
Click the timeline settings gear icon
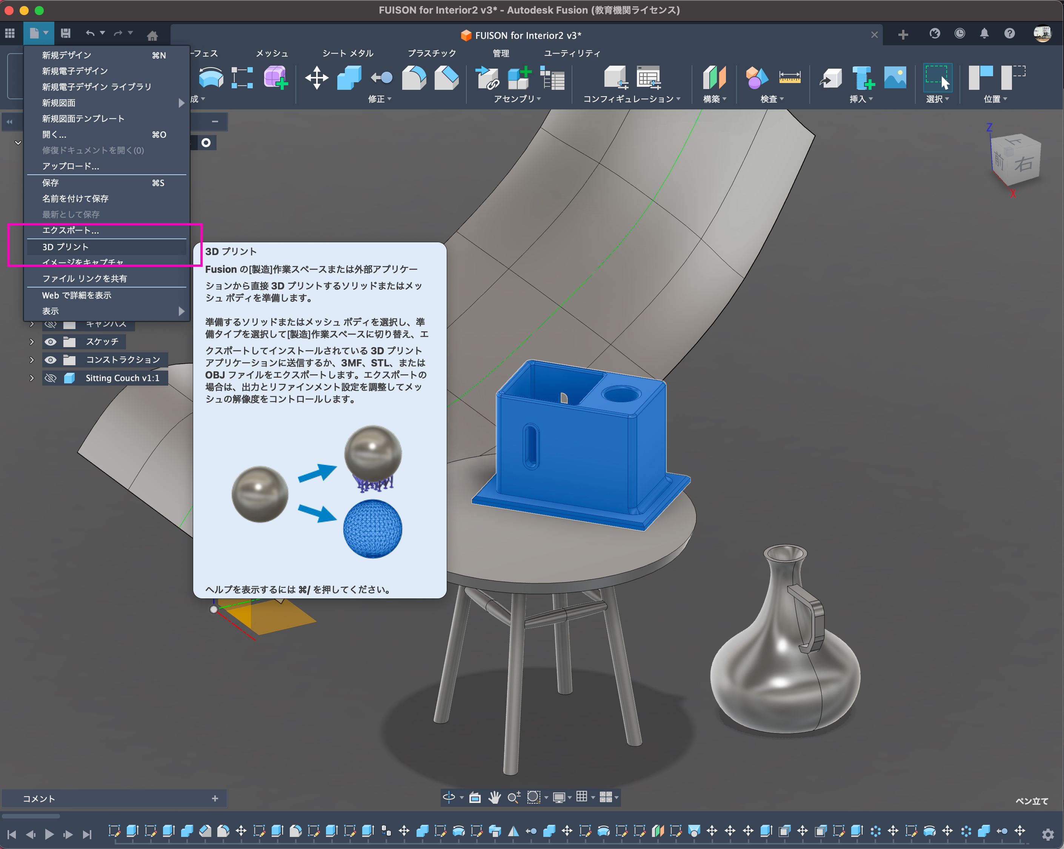click(x=1048, y=834)
